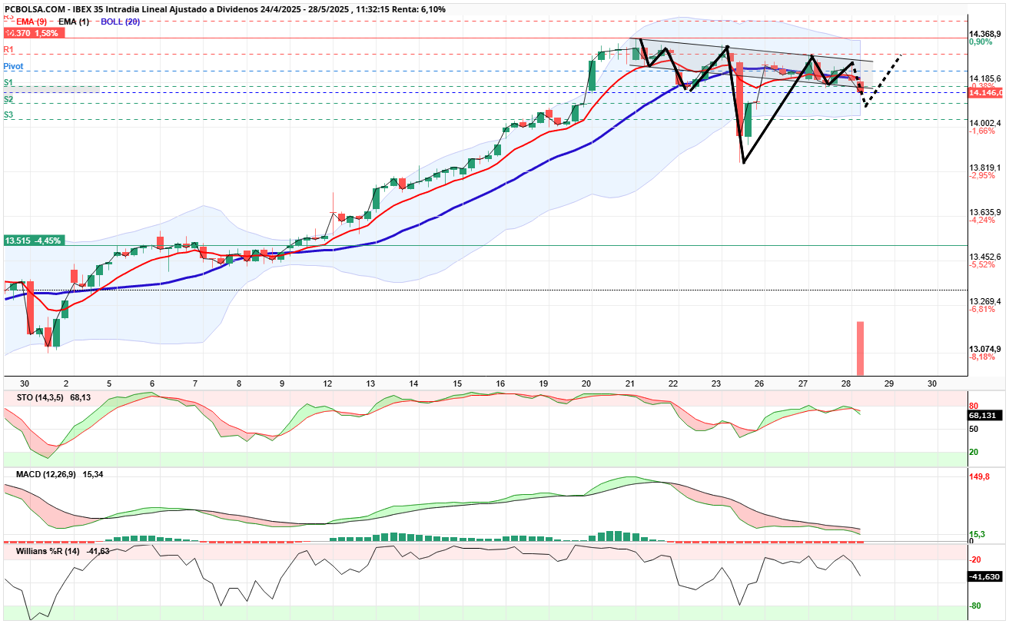
Task: Click the 14.185,6 price axis value
Action: click(984, 78)
